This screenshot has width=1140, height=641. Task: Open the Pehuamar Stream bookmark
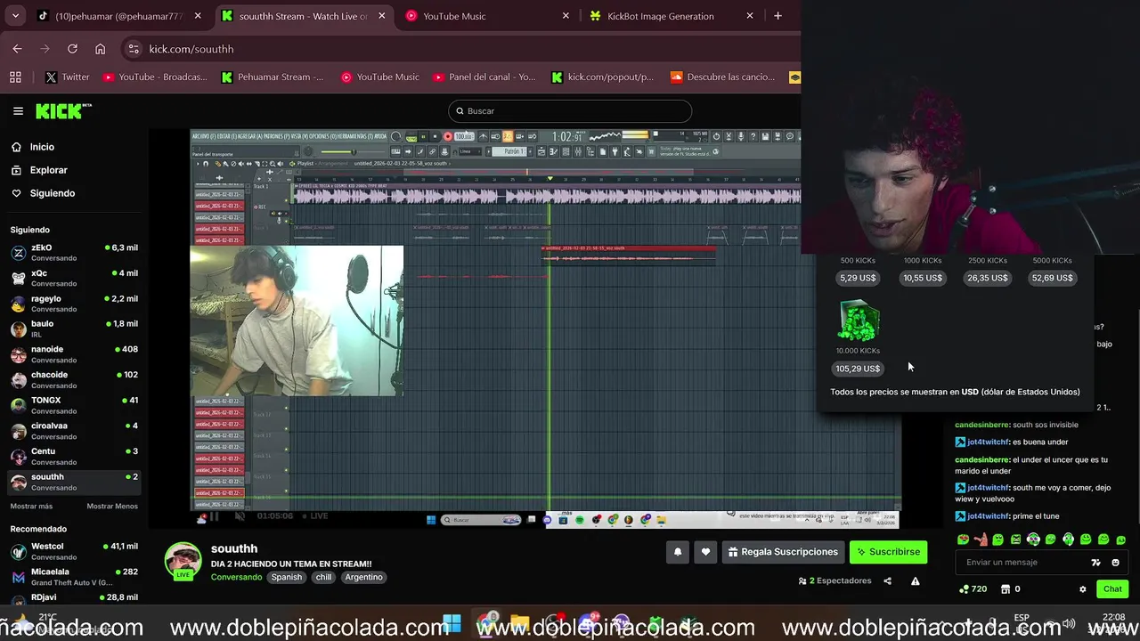(273, 77)
